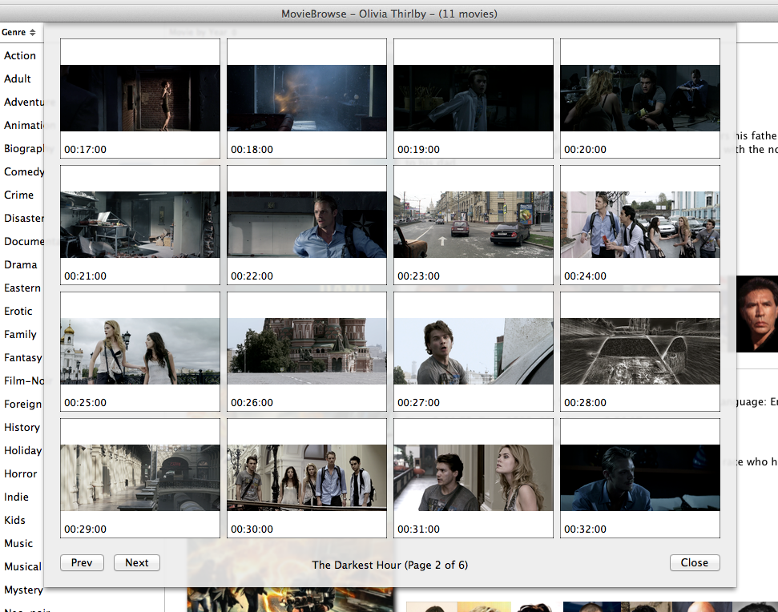Open the Genre sort dropdown
The height and width of the screenshot is (612, 778).
[x=19, y=32]
